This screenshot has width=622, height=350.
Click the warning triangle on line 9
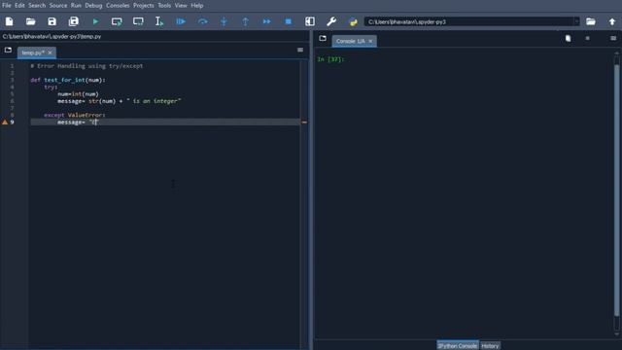click(5, 122)
